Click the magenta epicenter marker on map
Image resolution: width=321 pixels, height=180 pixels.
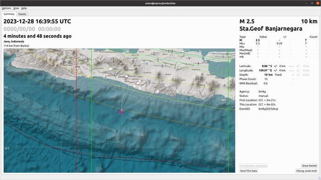point(121,111)
